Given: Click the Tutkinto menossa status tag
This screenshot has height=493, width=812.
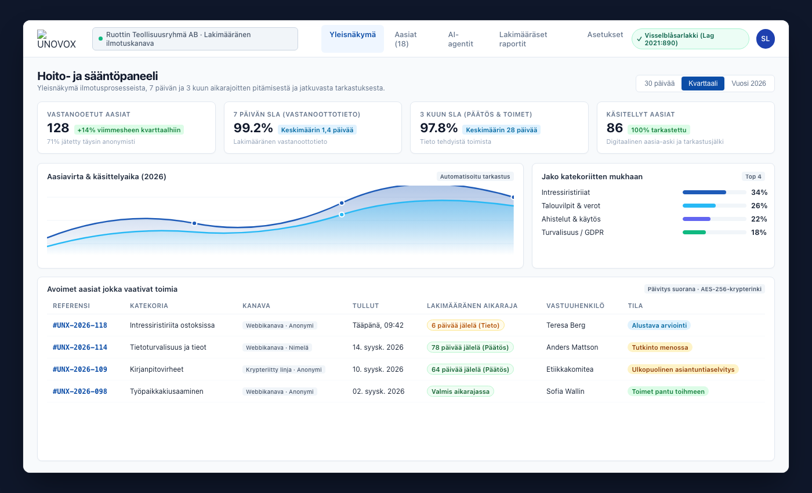Looking at the screenshot, I should coord(660,347).
